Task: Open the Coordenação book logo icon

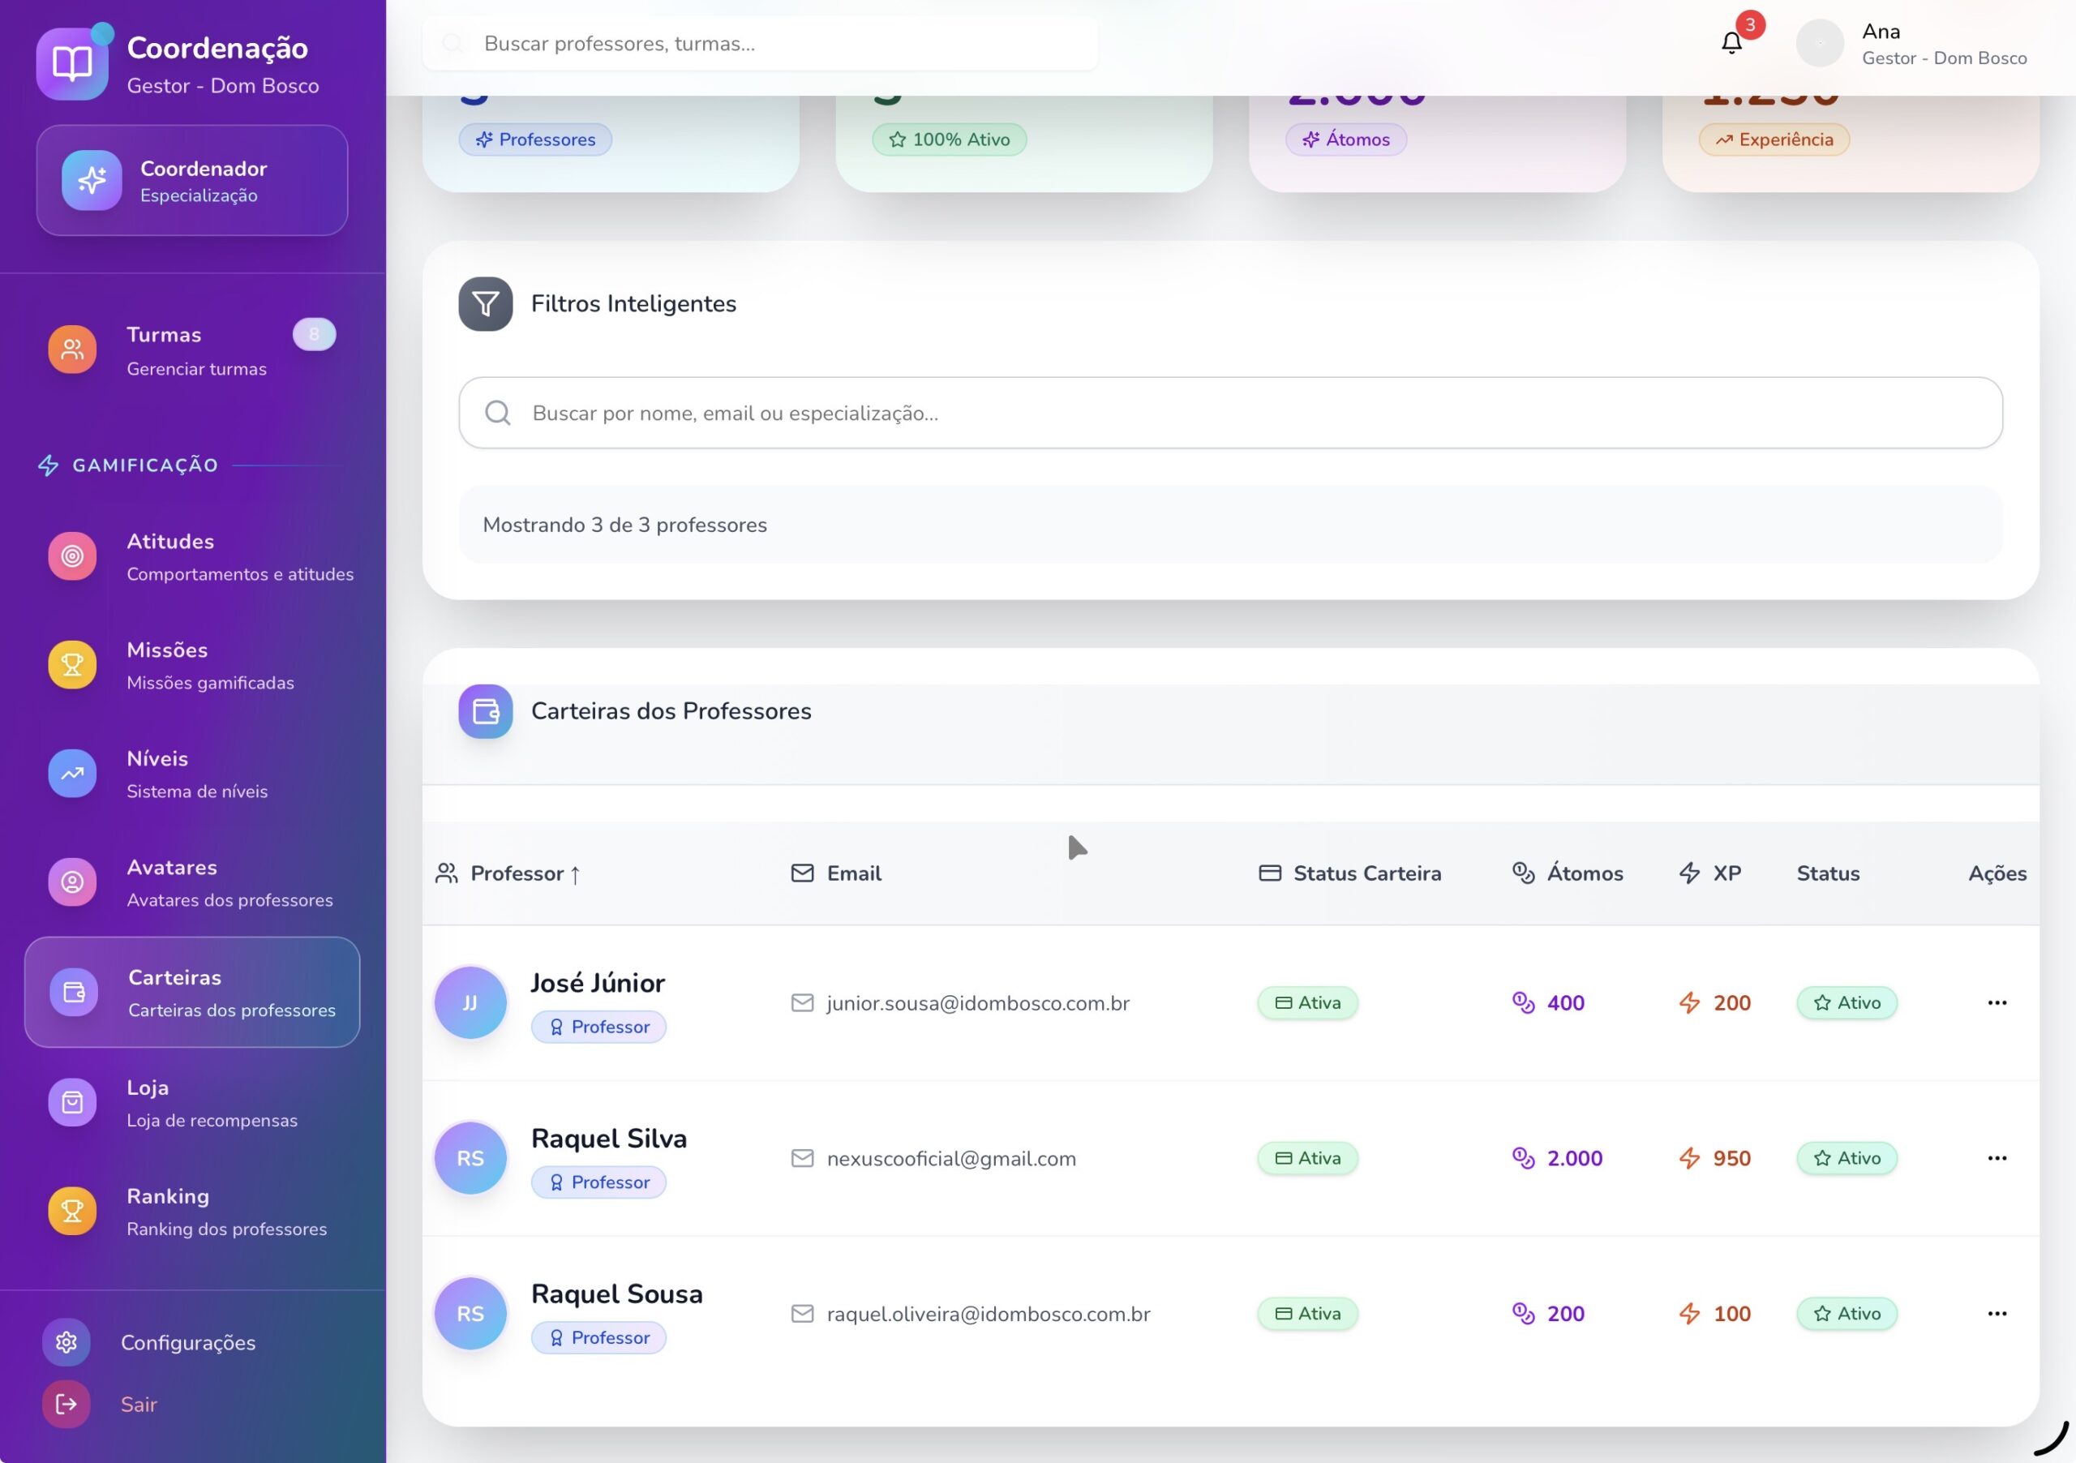Action: (72, 63)
